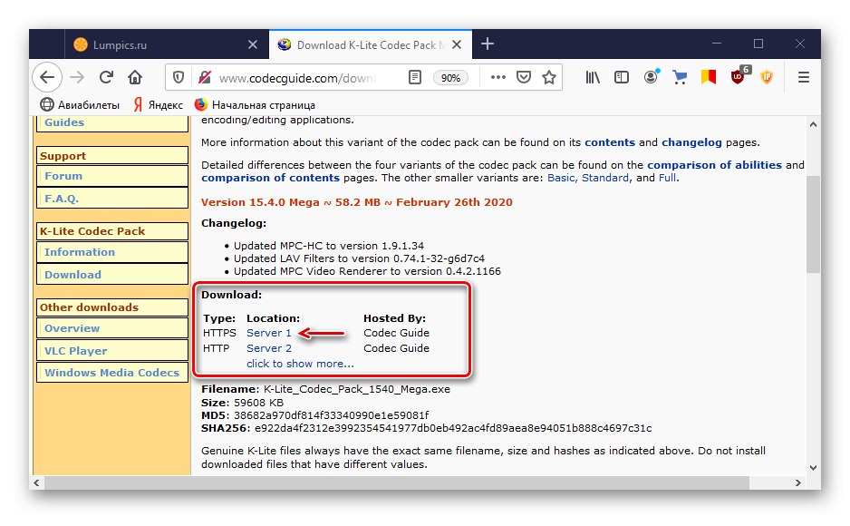This screenshot has width=850, height=526.
Task: Download from HTTP Server 2 link
Action: pos(269,348)
